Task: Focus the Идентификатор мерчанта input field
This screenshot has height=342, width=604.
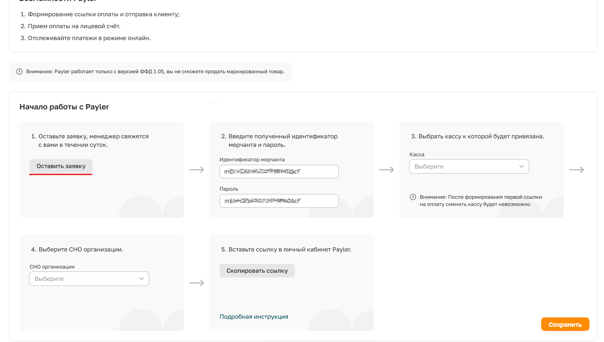Action: pos(279,171)
